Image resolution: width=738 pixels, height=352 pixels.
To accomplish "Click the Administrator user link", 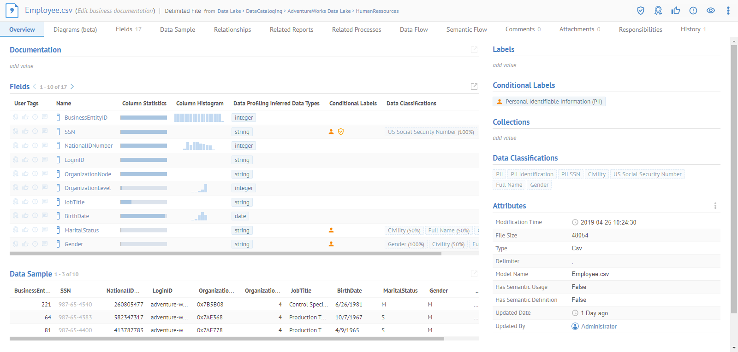I will tap(598, 326).
